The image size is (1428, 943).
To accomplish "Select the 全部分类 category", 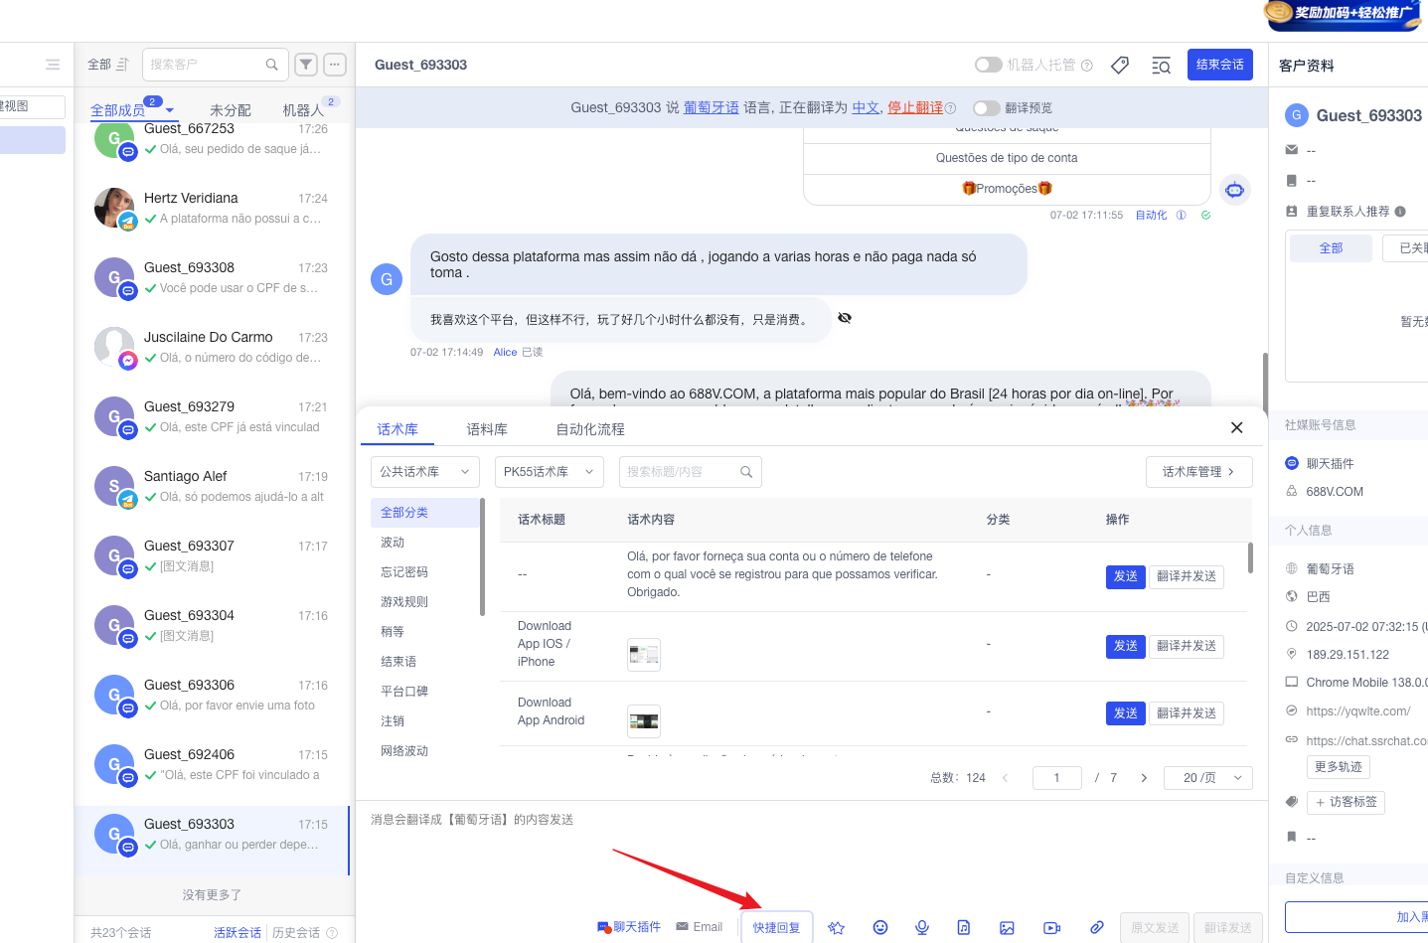I will (x=425, y=513).
